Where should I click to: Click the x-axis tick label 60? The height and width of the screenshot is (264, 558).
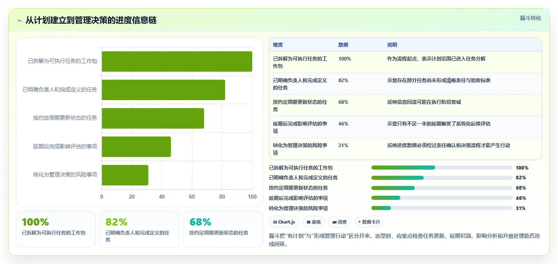192,197
